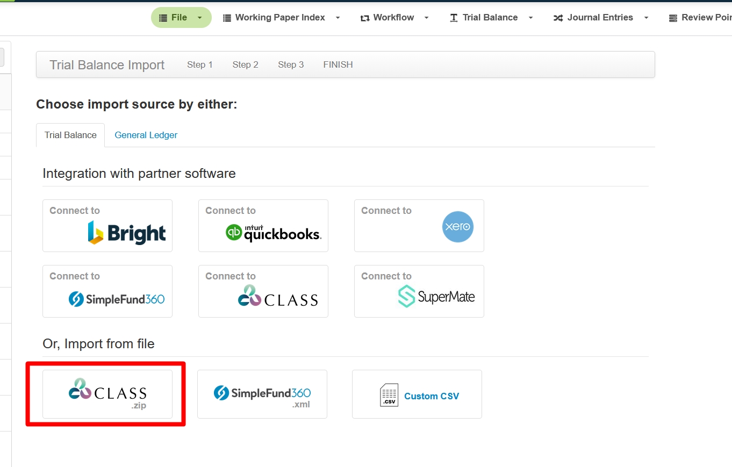Click FINISH in the wizard steps bar
This screenshot has height=467, width=732.
click(338, 64)
